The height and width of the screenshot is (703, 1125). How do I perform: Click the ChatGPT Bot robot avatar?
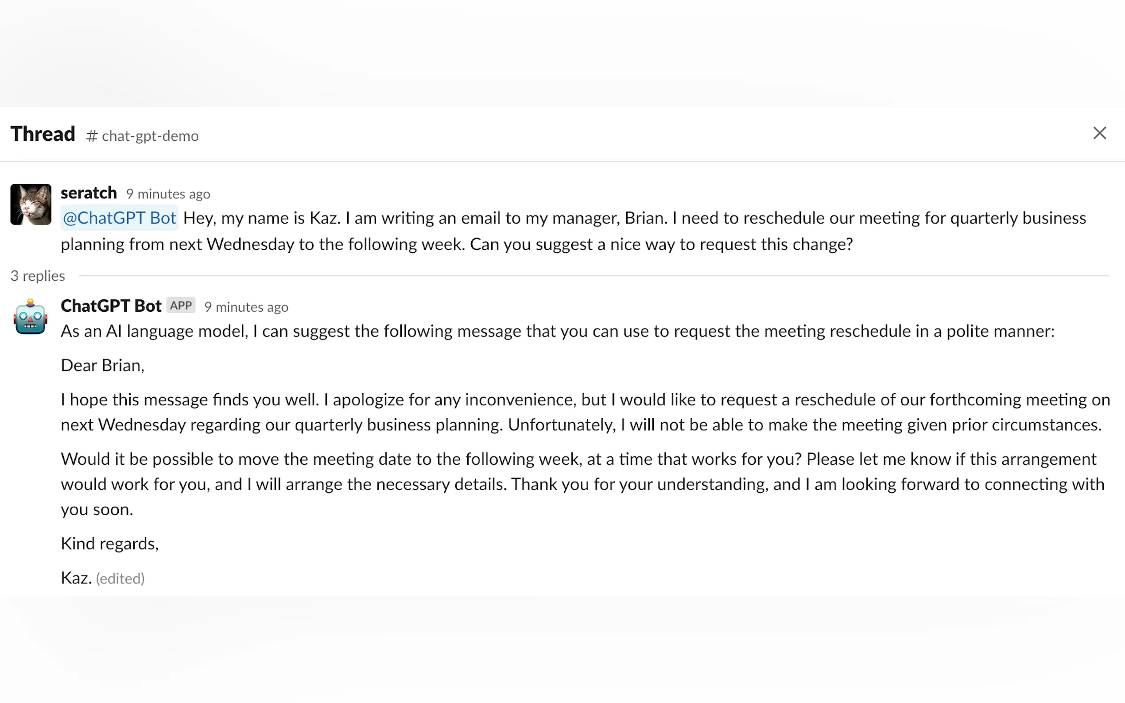click(x=31, y=317)
